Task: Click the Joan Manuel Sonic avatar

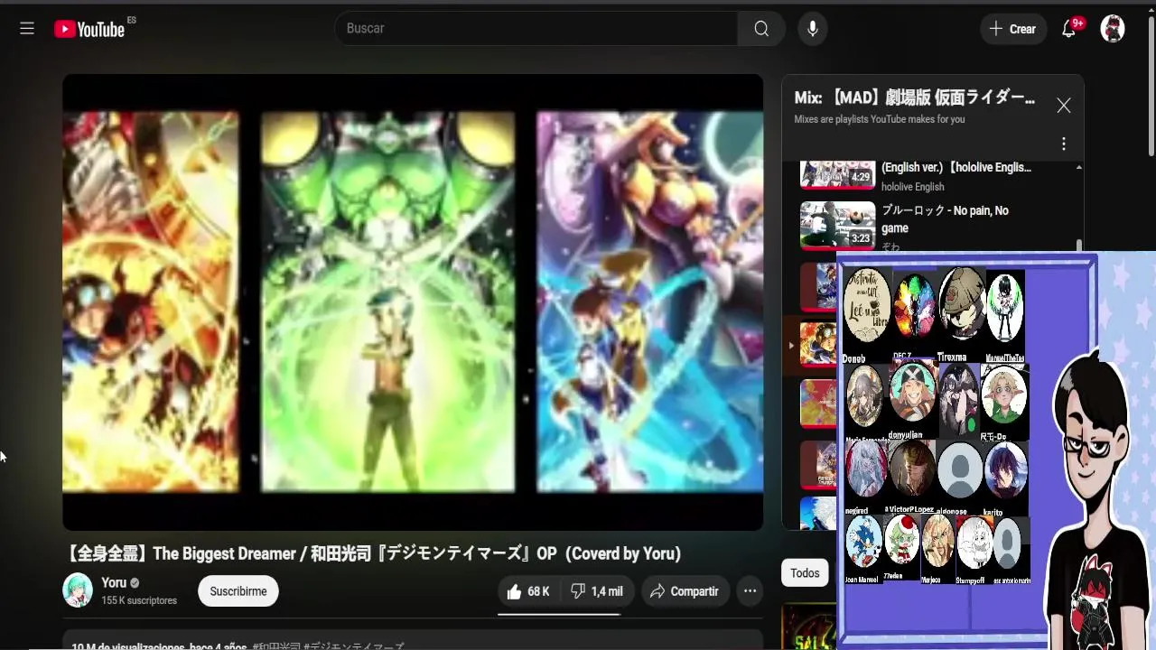Action: 863,542
